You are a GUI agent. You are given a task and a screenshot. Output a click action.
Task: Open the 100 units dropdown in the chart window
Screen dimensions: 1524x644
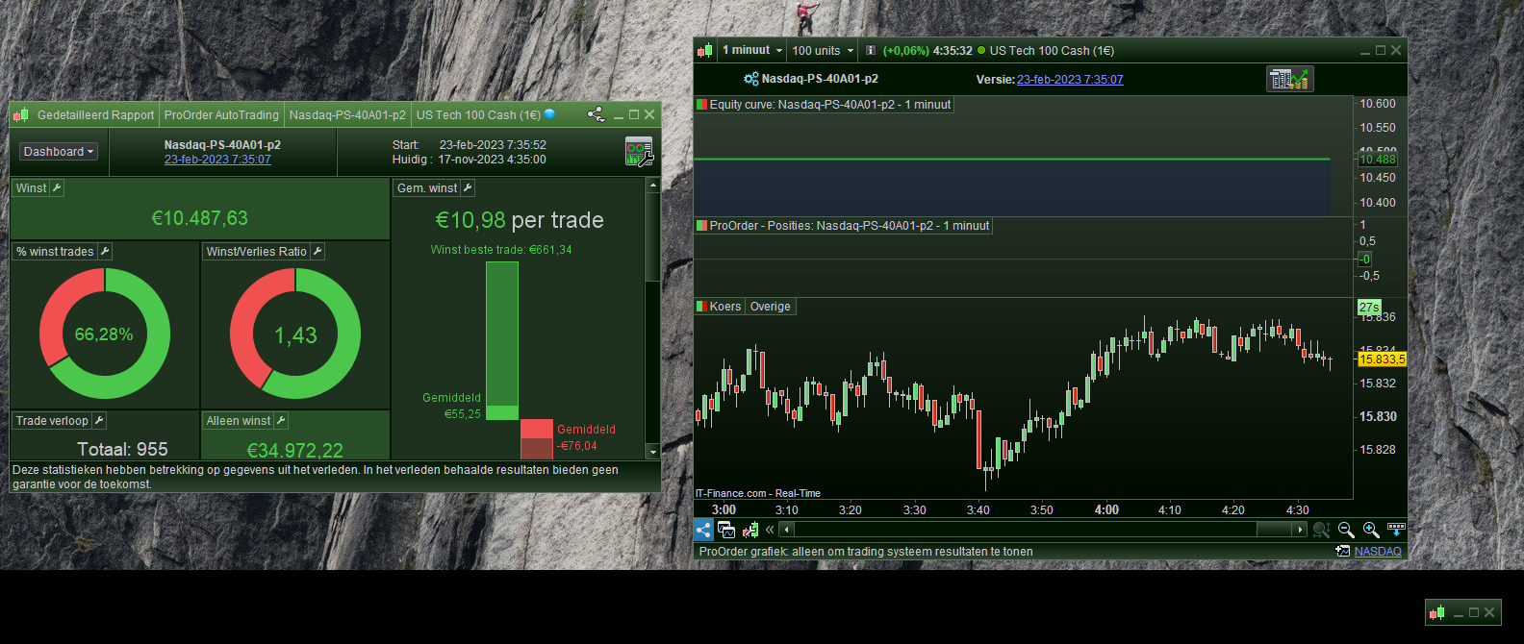tap(823, 51)
